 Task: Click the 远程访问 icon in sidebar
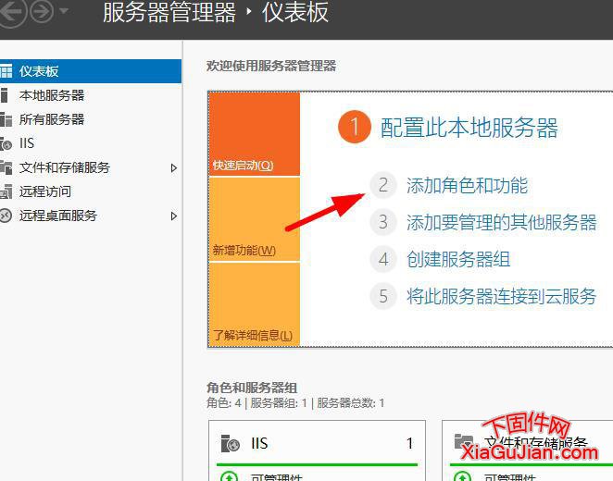(6, 191)
